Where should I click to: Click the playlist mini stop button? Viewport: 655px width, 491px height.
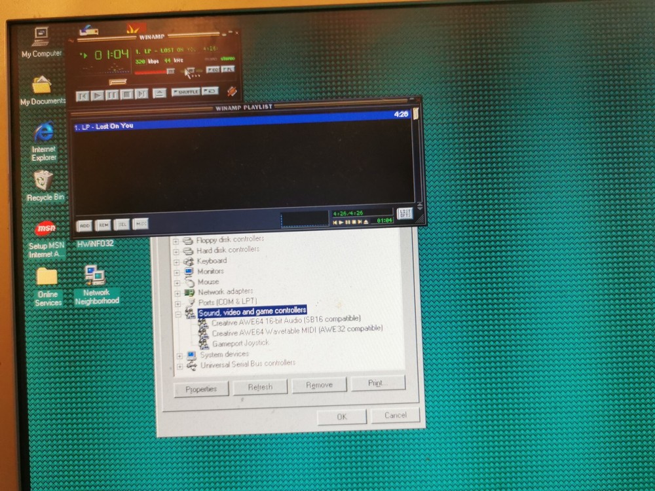(354, 222)
